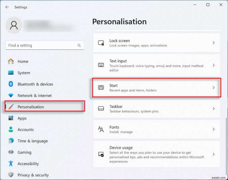This screenshot has height=180, width=228.
Task: Click the Find a setting search box
Action: coord(45,45)
